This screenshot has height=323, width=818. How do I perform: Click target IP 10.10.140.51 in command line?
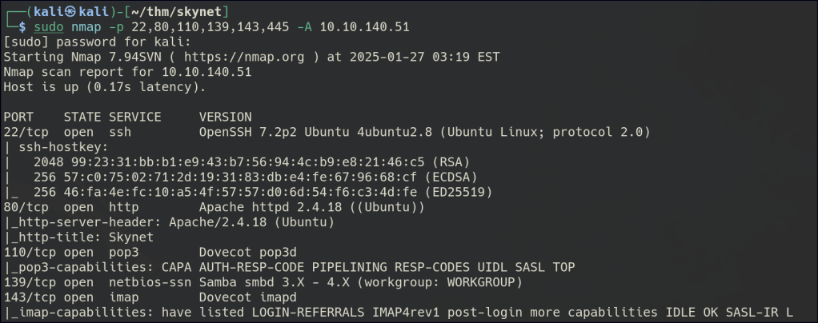[364, 26]
